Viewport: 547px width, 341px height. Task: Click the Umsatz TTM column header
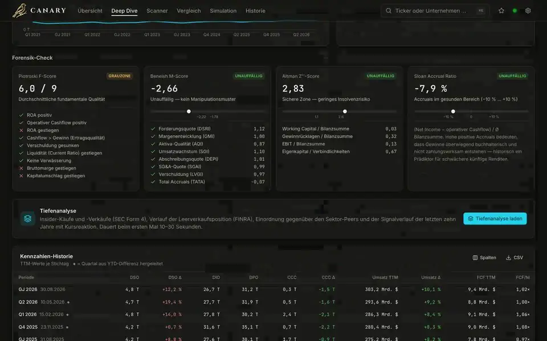click(385, 277)
